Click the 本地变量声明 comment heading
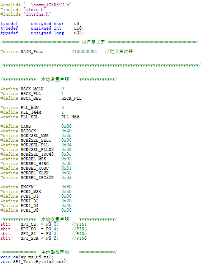Image resolution: width=204 pixels, height=266 pixels. tap(55, 219)
